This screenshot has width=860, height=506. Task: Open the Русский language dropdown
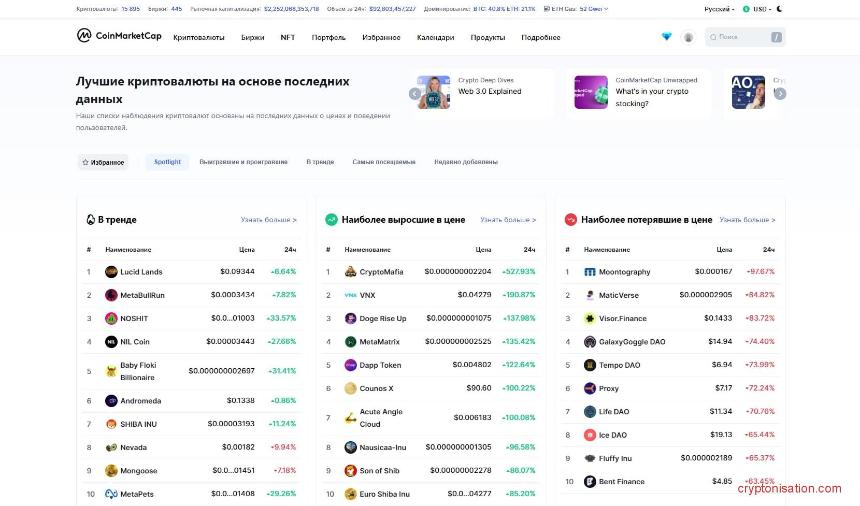(x=719, y=9)
